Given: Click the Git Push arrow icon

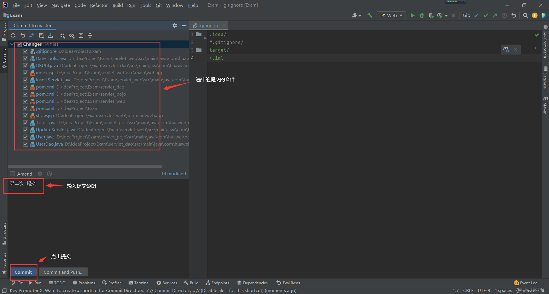Looking at the screenshot, I should 495,15.
